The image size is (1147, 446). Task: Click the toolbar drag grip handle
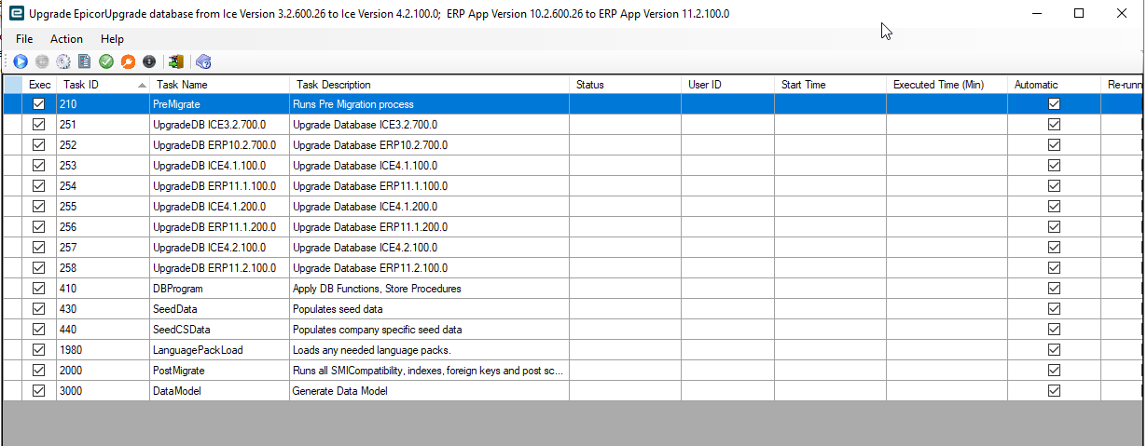(7, 61)
